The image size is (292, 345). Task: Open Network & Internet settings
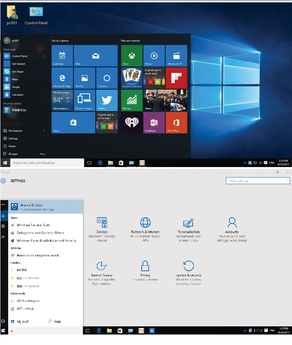point(145,230)
